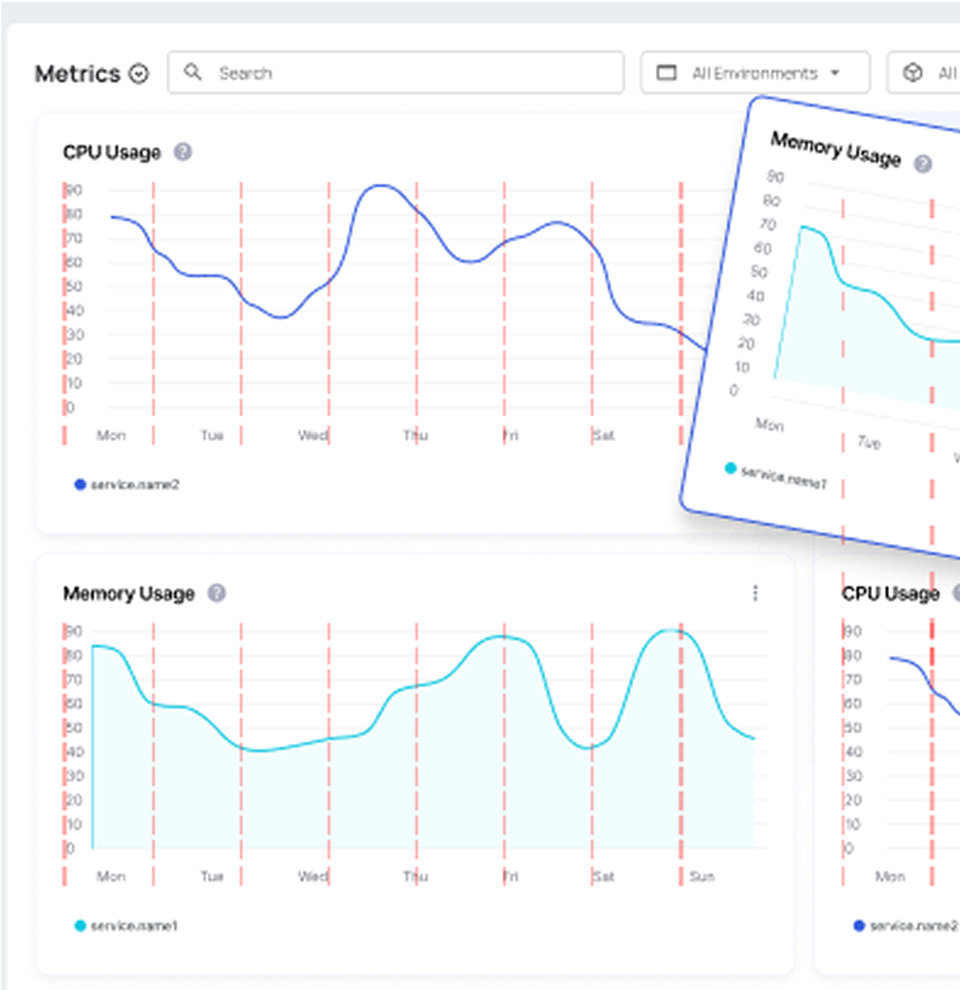Click the help icon next to the bottom Memory Usage title

[217, 592]
